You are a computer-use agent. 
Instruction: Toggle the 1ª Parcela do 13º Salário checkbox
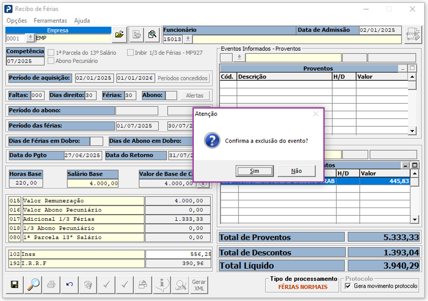51,53
